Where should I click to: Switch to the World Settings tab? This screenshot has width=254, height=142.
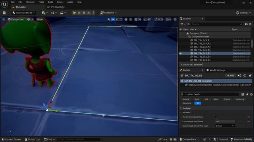click(216, 70)
